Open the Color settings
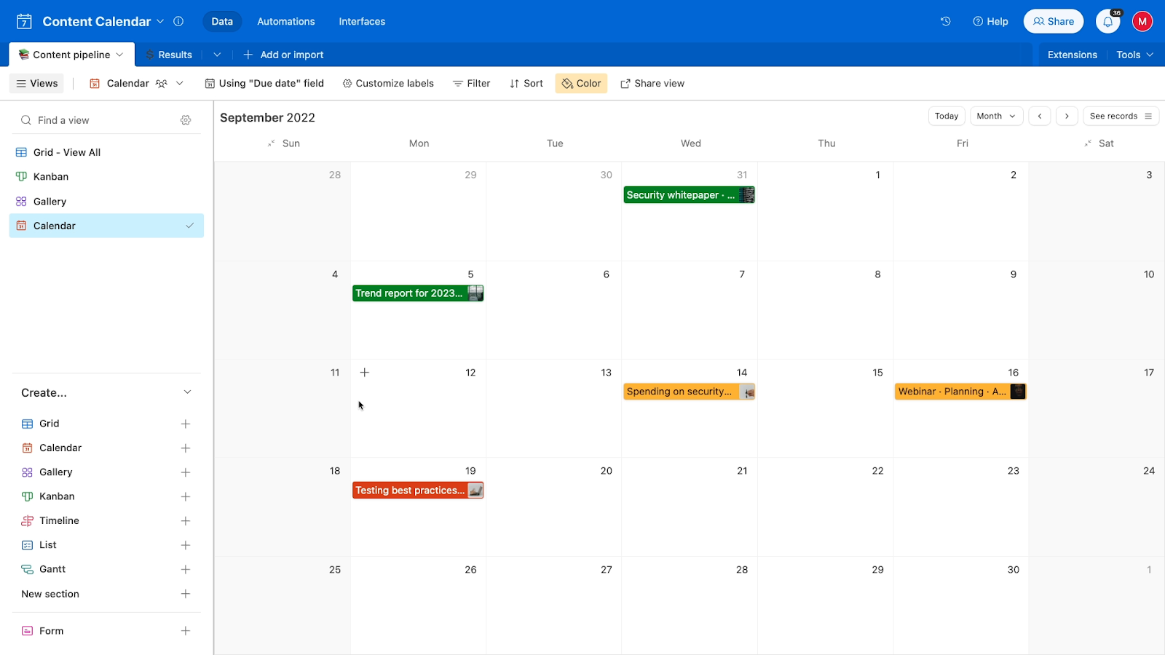The width and height of the screenshot is (1165, 655). [581, 84]
